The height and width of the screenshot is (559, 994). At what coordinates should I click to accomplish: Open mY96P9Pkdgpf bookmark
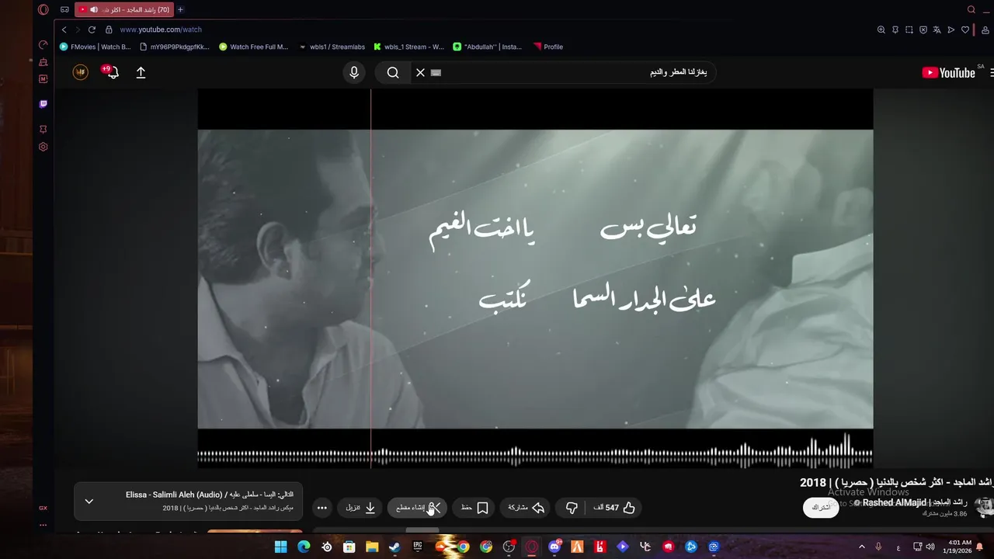(x=175, y=47)
